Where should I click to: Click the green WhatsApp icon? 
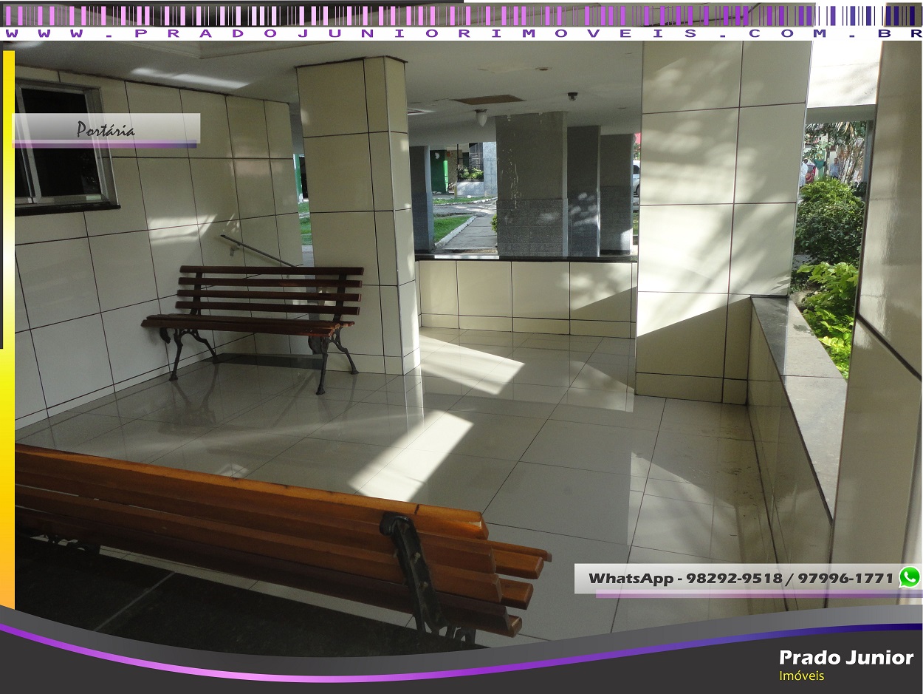(910, 577)
